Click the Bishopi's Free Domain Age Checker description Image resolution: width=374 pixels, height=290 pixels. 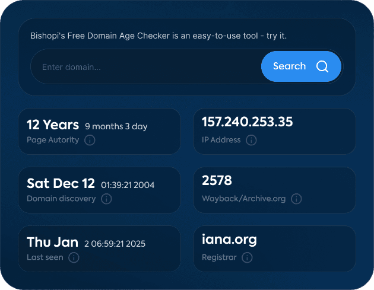(159, 36)
